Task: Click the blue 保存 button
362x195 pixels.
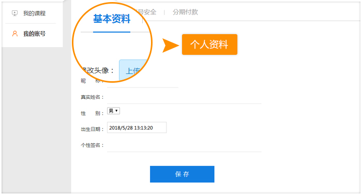Action: click(182, 174)
